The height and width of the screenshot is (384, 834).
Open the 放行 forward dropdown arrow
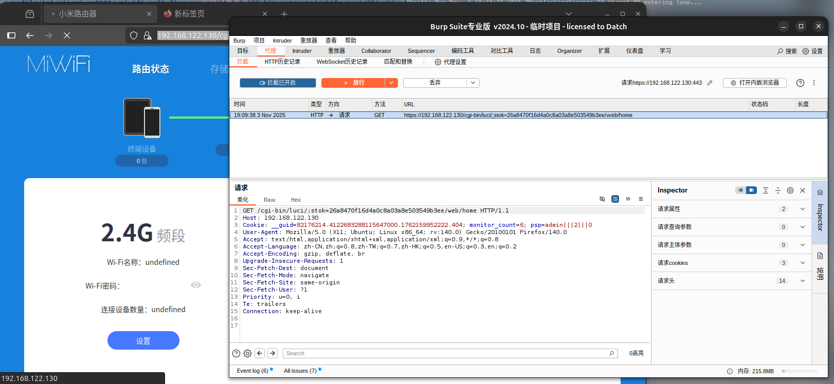point(392,83)
